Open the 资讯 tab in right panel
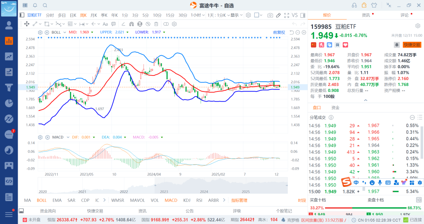 (366, 15)
